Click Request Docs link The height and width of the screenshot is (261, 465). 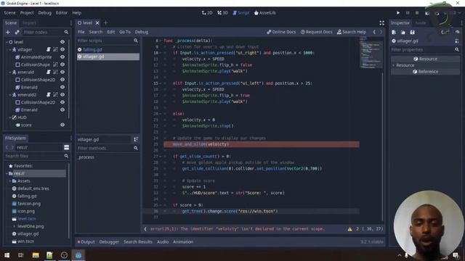point(317,32)
